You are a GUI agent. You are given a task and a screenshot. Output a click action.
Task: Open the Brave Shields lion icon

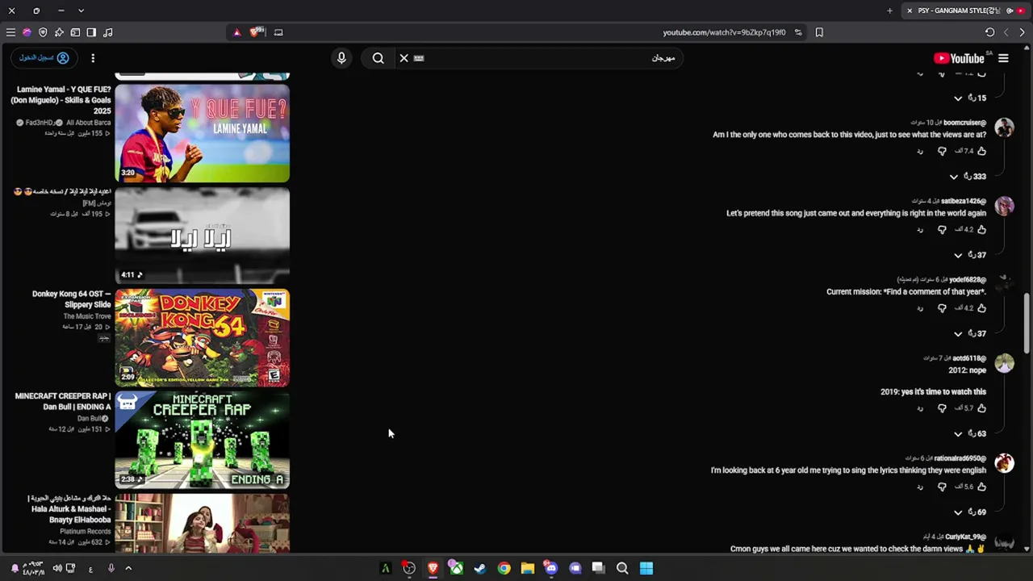coord(257,32)
